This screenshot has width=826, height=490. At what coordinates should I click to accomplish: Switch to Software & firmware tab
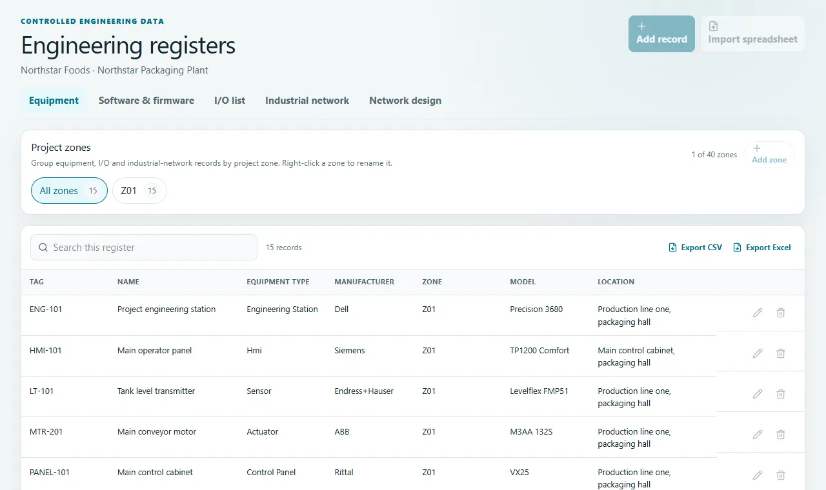pyautogui.click(x=146, y=101)
